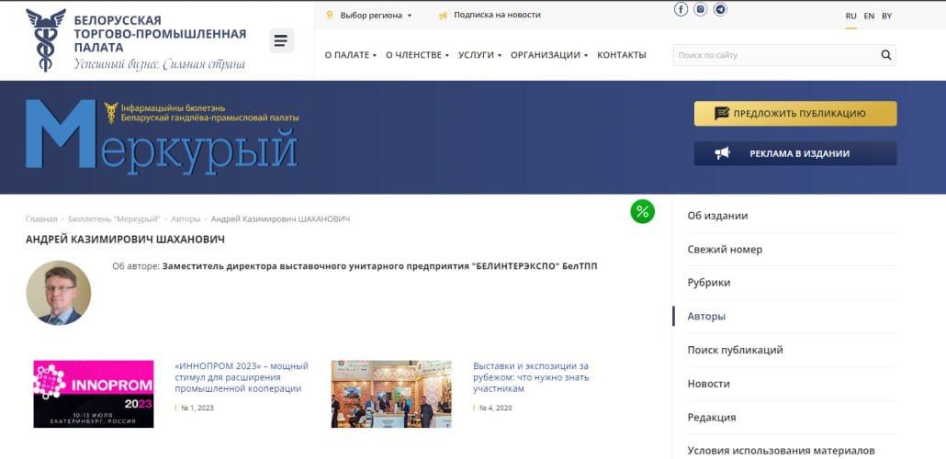Screen dimensions: 946x459
Task: Expand the Выбор региона dropdown
Action: pos(369,15)
